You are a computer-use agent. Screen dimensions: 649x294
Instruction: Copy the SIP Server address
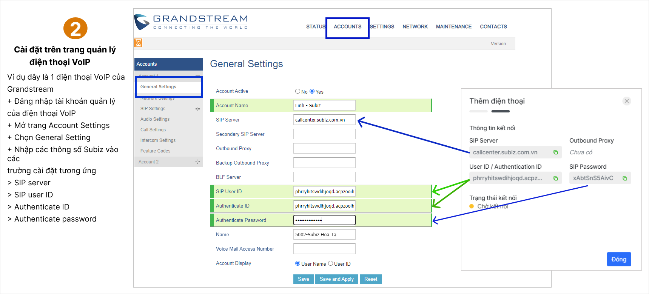point(555,152)
